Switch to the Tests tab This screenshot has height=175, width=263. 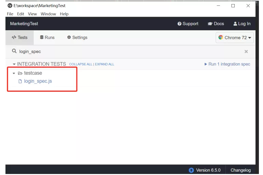[20, 37]
